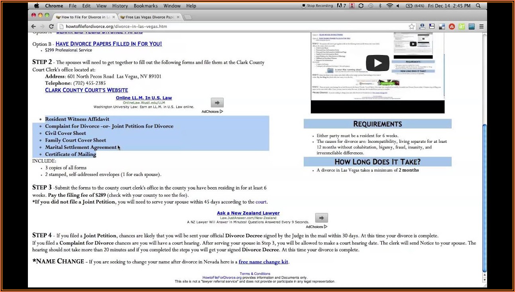515x292 pixels.
Task: Click the Stop Recording control
Action: tap(317, 6)
